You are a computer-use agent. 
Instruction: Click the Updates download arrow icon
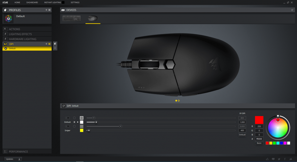19,159
